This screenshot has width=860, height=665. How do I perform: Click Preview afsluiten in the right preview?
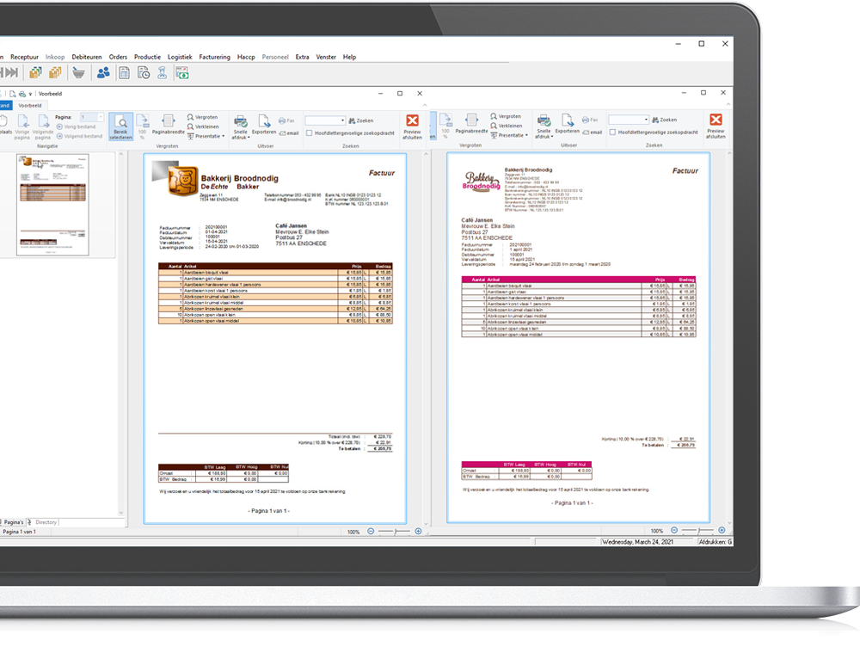(716, 126)
